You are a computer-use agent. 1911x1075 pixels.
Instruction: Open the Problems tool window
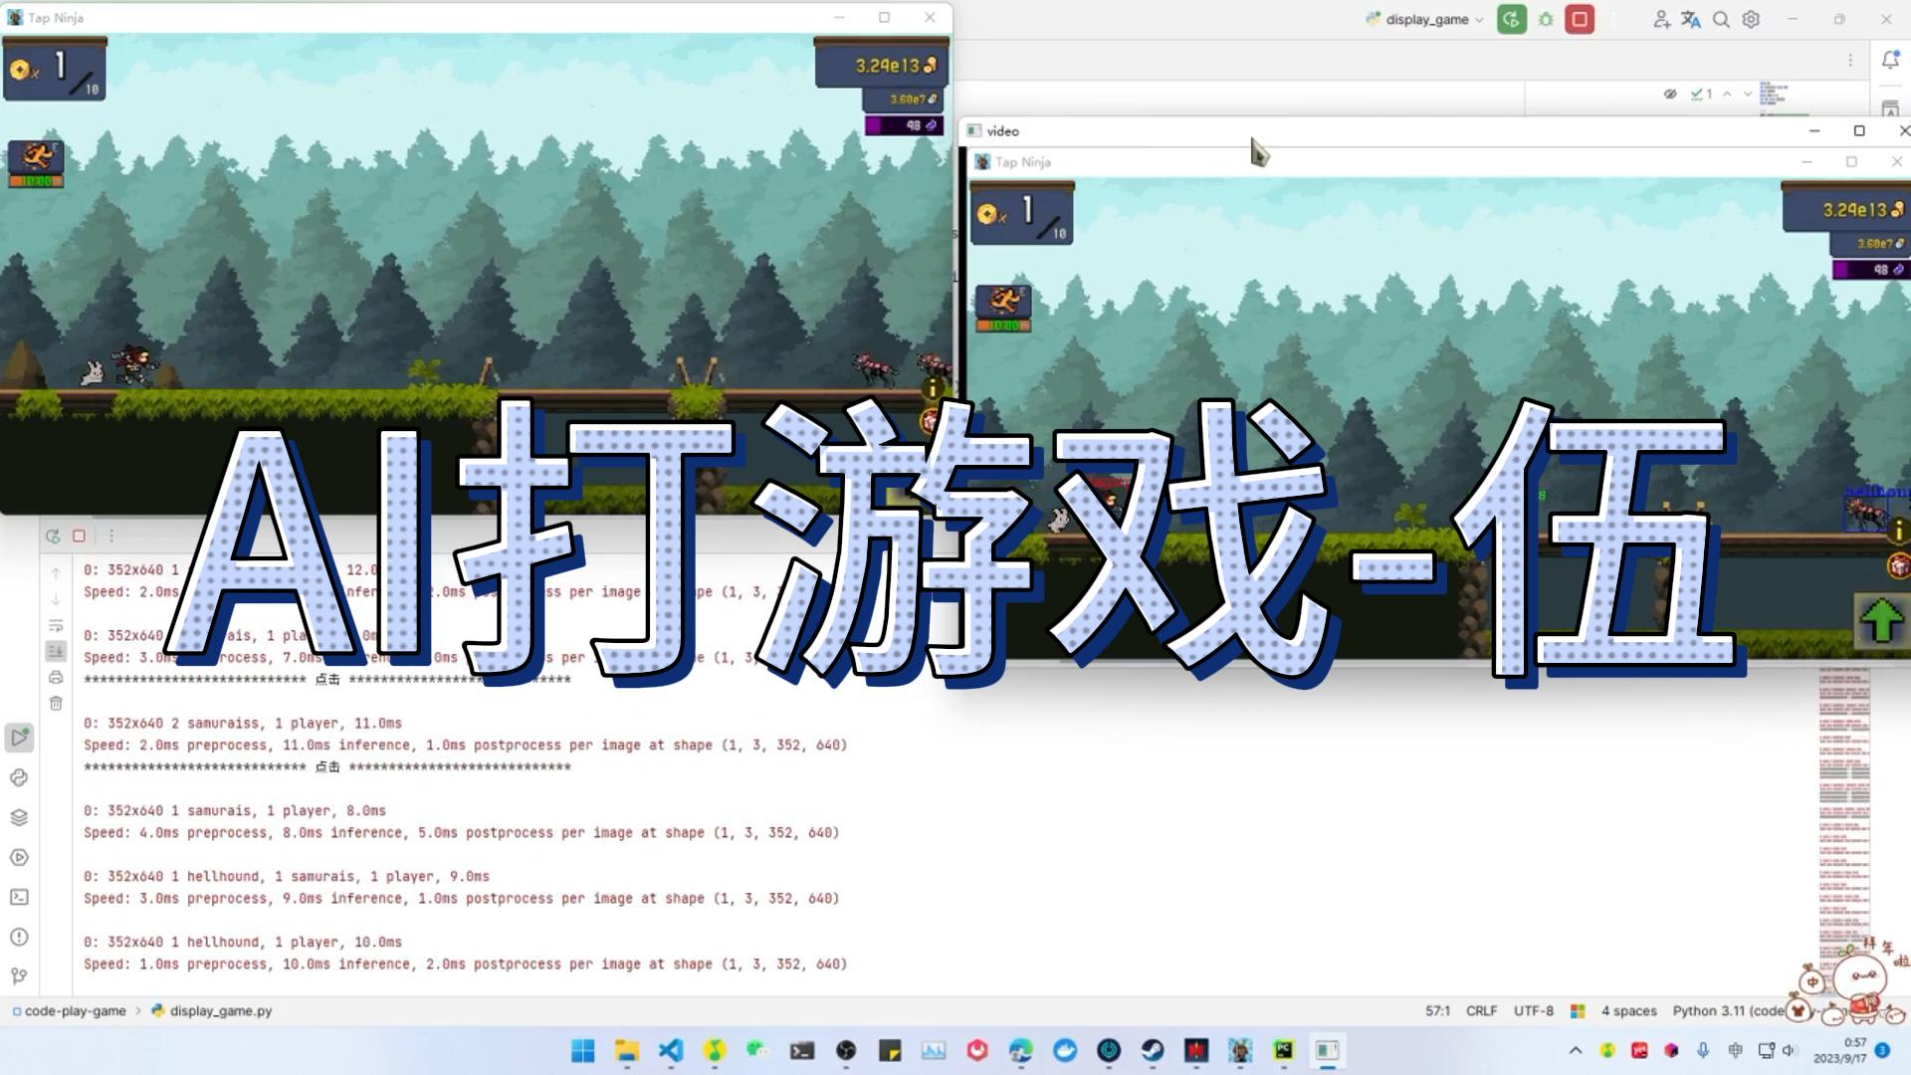tap(19, 937)
